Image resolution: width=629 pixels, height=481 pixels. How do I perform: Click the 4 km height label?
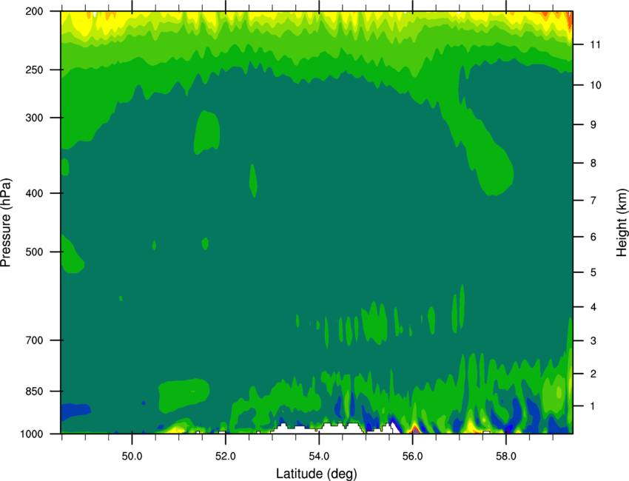coord(593,307)
